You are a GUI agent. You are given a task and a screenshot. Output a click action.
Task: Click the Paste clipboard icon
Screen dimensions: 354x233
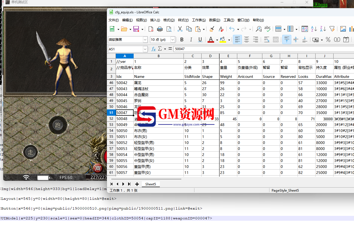click(198, 29)
